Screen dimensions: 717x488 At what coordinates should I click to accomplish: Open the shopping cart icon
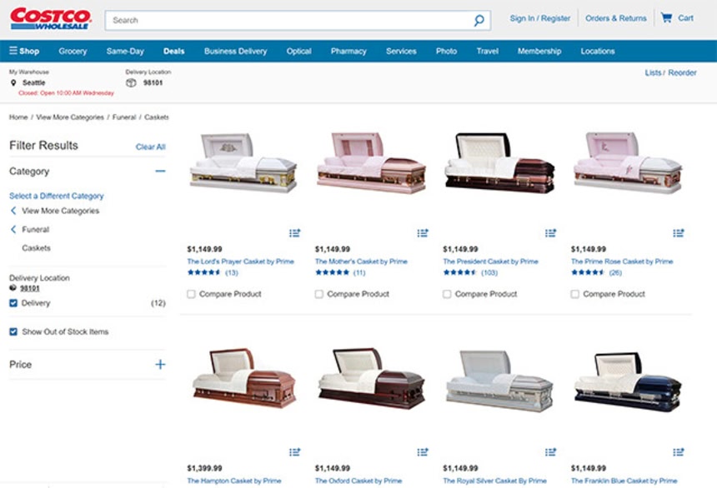(666, 17)
